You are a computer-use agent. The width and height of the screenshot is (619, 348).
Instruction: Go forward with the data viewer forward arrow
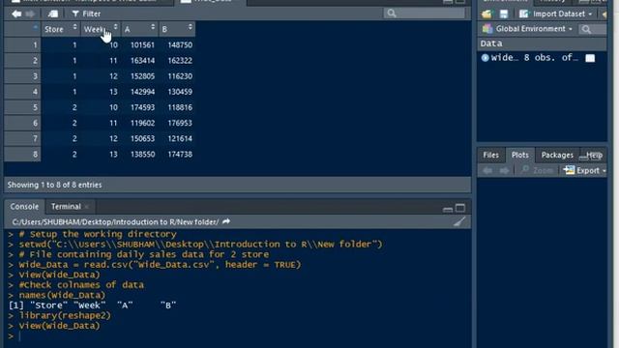click(x=30, y=14)
